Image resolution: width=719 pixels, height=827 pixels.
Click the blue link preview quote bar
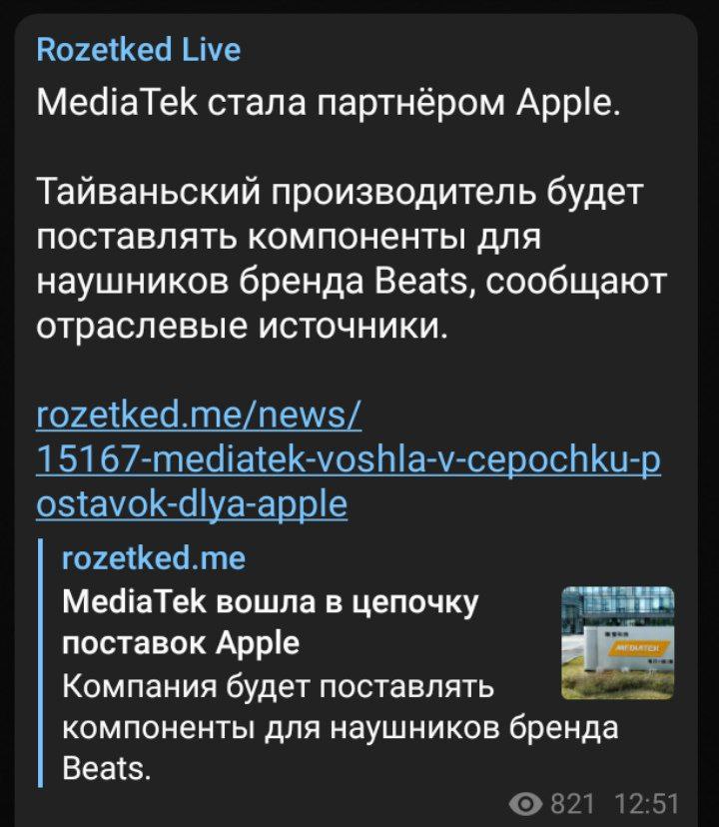pyautogui.click(x=41, y=663)
